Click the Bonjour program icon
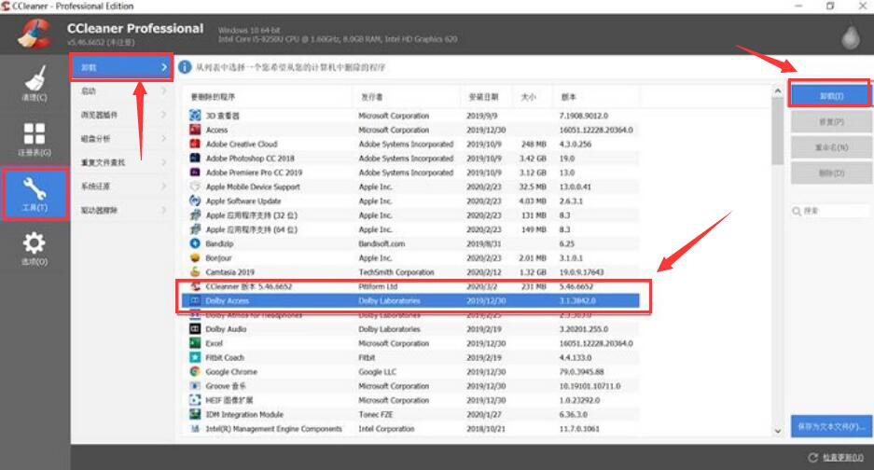 pyautogui.click(x=195, y=258)
